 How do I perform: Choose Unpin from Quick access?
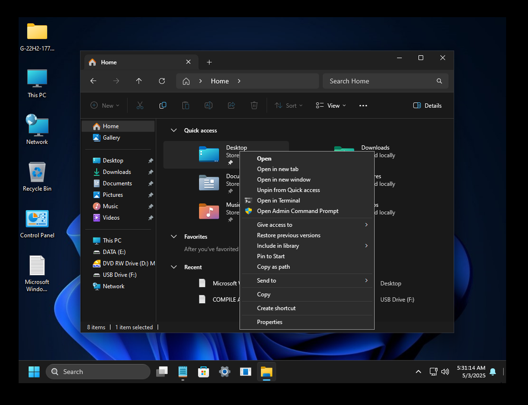(307, 190)
